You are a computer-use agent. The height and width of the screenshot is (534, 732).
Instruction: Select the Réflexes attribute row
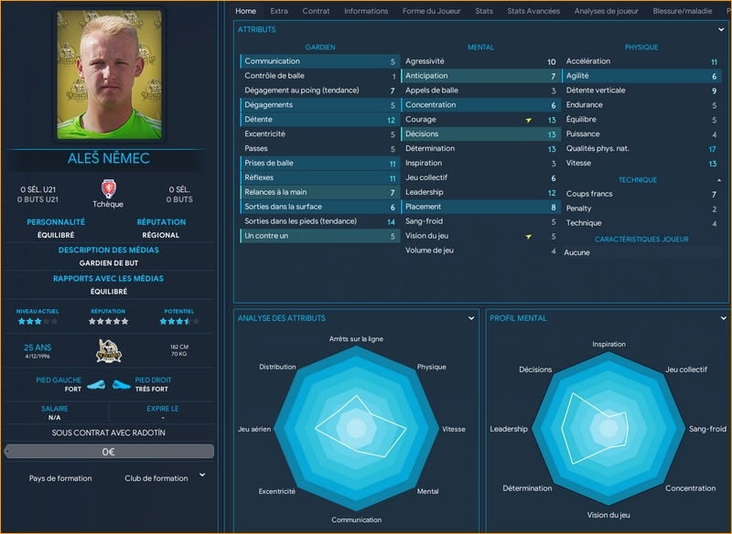click(319, 177)
